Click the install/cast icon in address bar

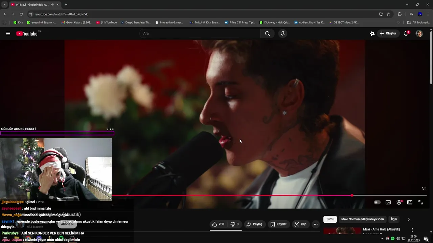point(381,14)
